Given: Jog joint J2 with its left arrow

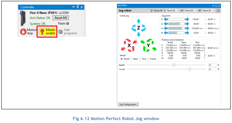Looking at the screenshot, I should click(x=166, y=24).
